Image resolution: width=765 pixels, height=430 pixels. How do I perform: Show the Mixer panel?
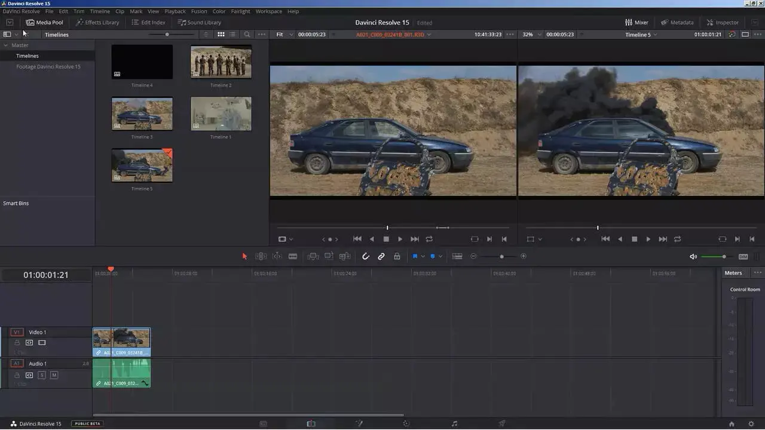coord(637,23)
